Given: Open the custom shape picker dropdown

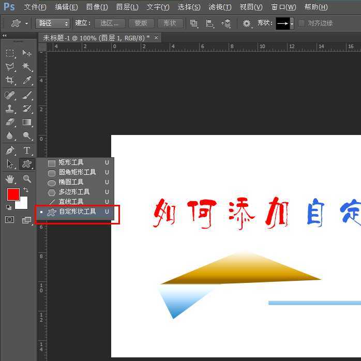Looking at the screenshot, I should [x=292, y=23].
